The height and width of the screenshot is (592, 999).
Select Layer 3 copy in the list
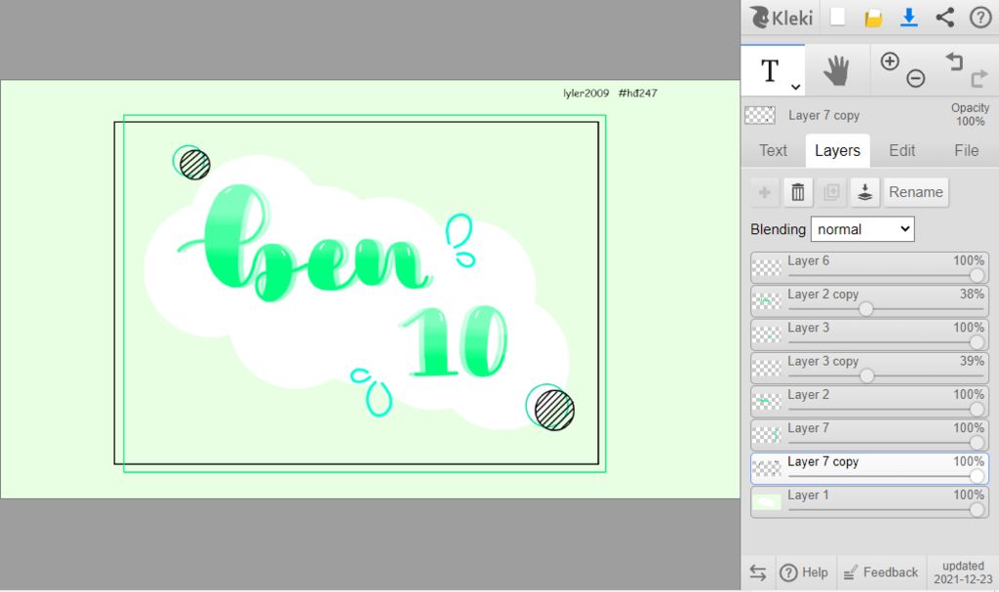869,368
